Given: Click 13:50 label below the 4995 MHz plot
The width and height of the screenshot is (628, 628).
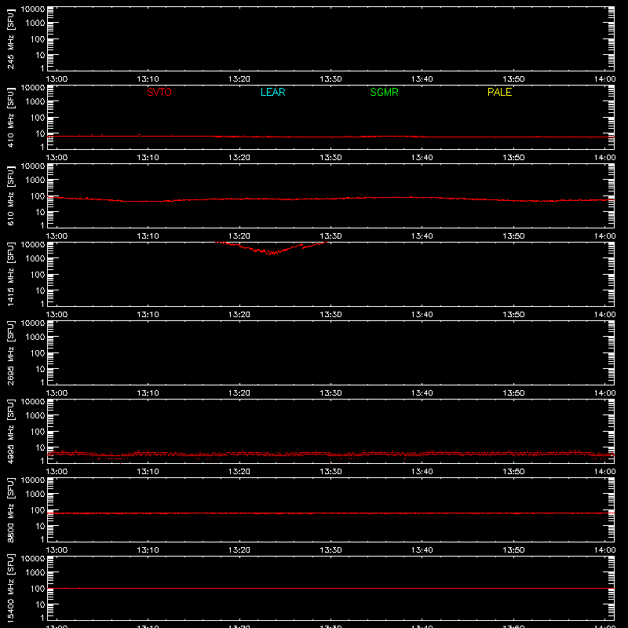Looking at the screenshot, I should [x=513, y=472].
